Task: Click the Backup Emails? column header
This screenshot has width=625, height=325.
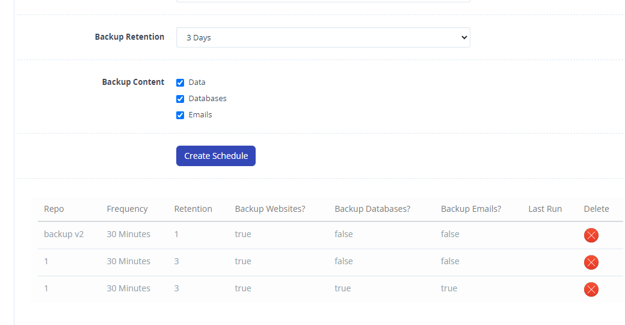Action: pyautogui.click(x=471, y=209)
